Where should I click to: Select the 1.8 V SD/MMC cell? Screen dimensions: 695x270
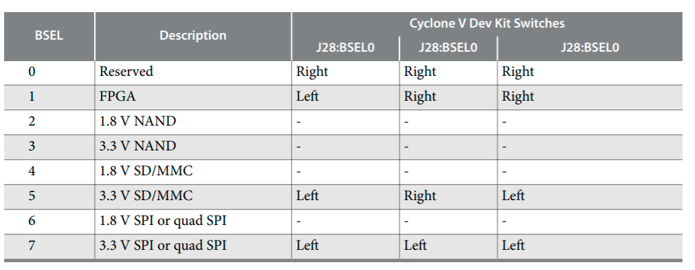[146, 171]
